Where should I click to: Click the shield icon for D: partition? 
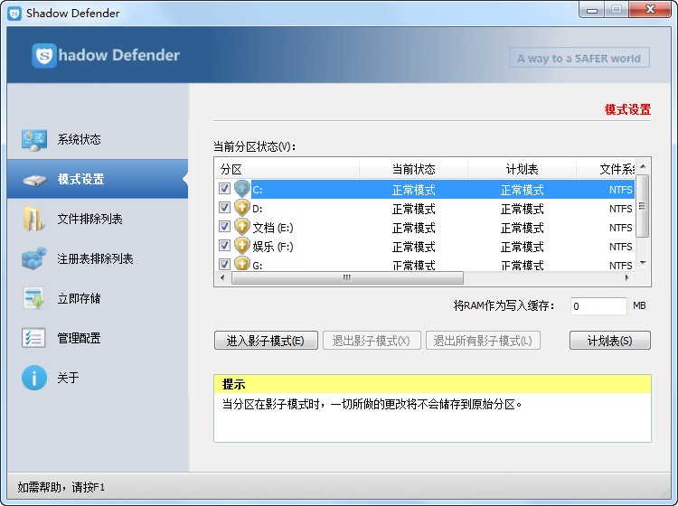coord(242,209)
